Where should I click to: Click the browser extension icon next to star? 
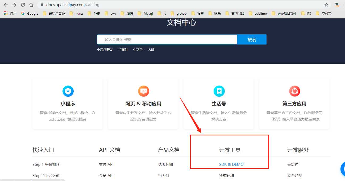[x=337, y=5]
